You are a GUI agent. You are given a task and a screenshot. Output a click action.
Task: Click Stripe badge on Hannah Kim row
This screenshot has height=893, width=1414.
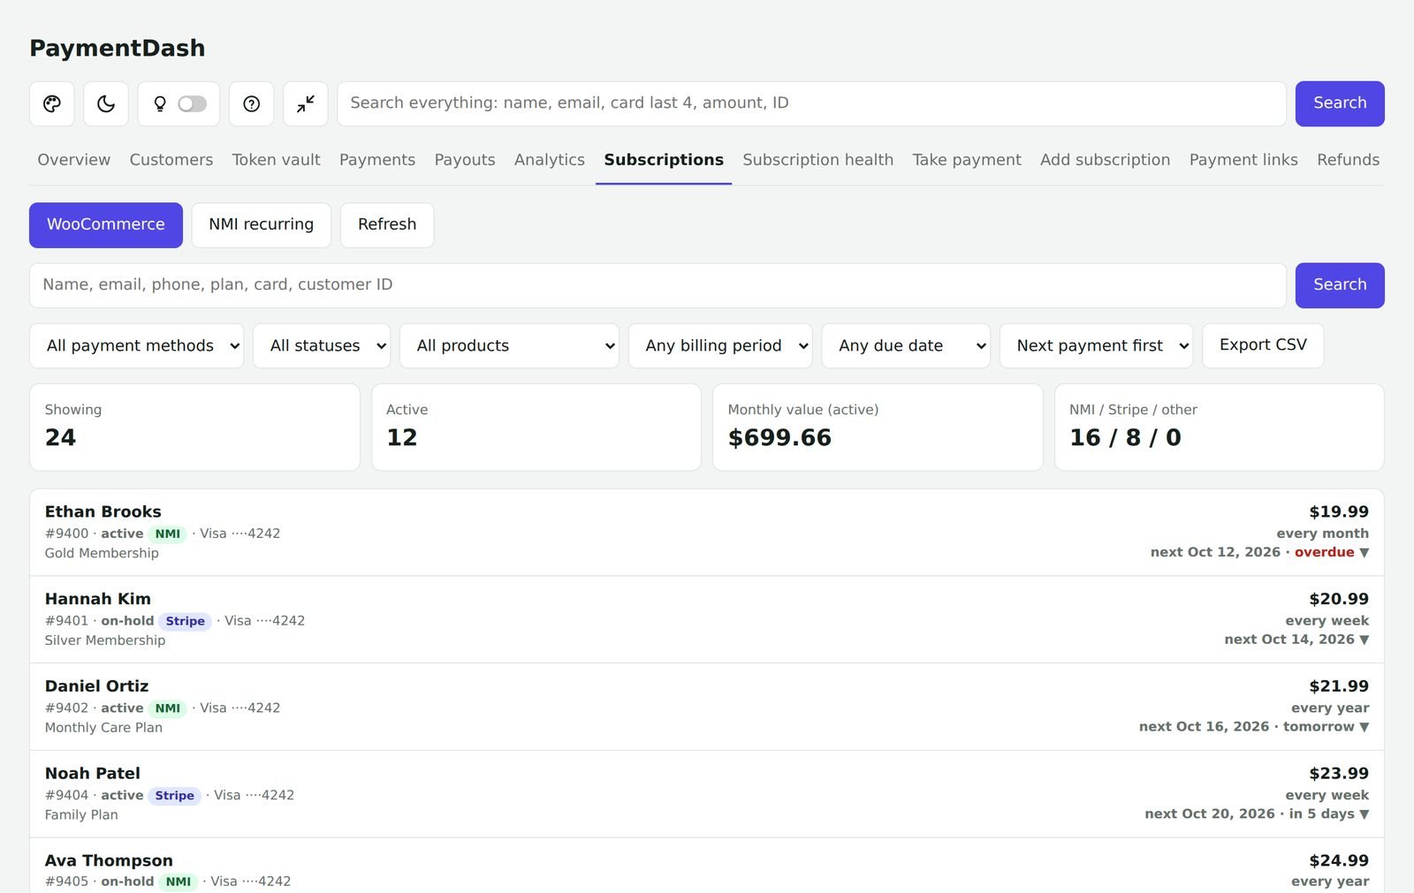coord(186,622)
